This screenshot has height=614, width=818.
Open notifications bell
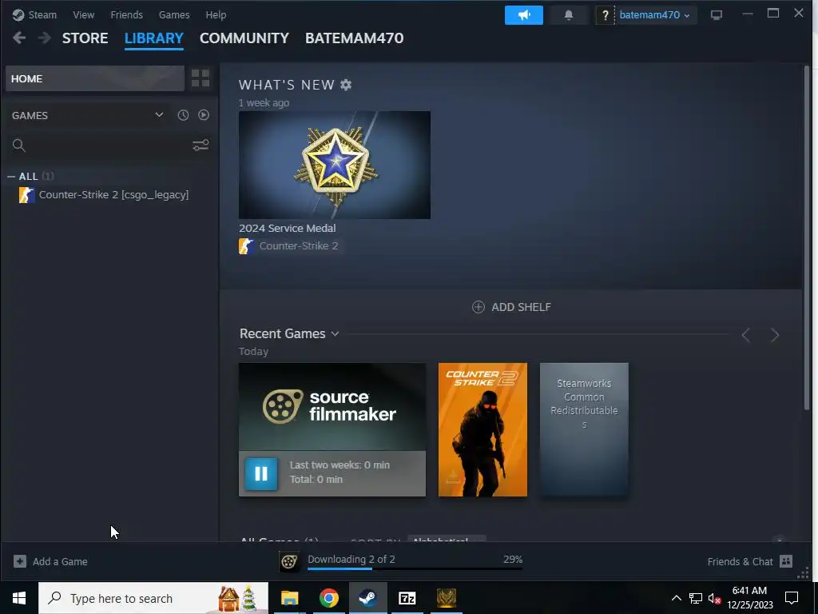(569, 15)
